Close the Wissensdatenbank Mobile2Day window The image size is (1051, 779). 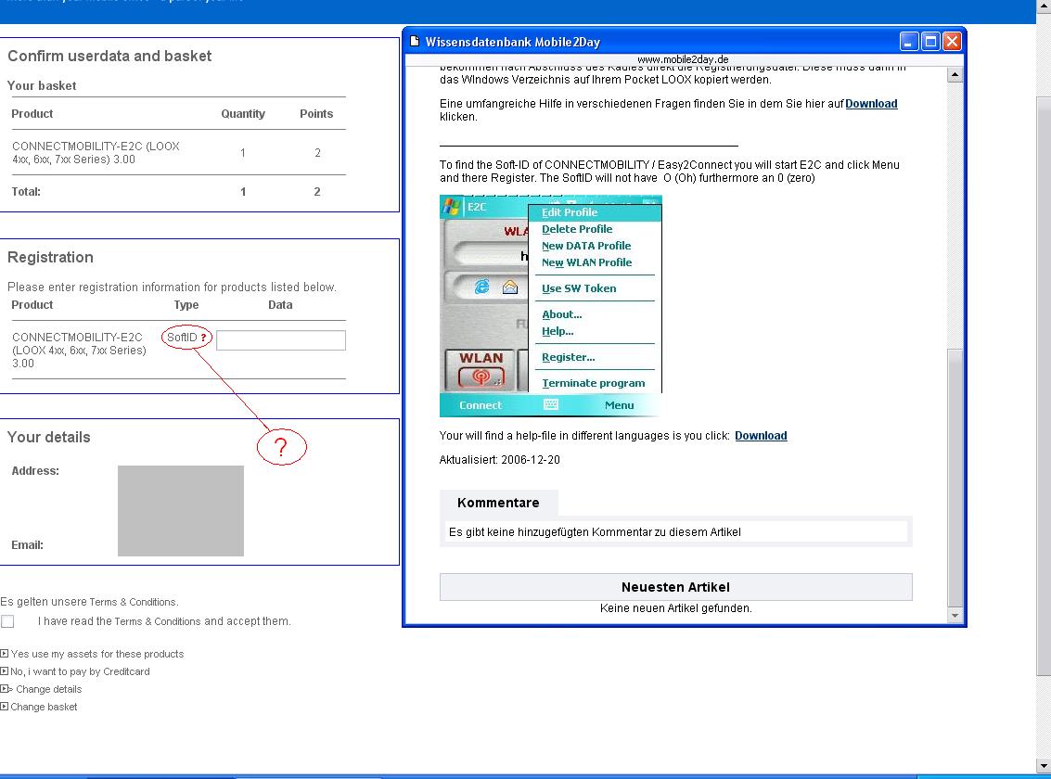[952, 42]
